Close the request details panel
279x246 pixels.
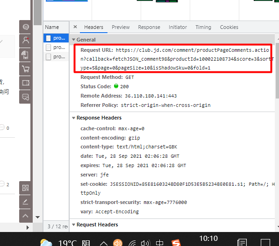tap(75, 27)
